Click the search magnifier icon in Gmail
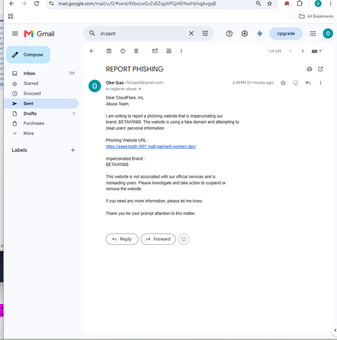Image resolution: width=337 pixels, height=340 pixels. (x=92, y=33)
